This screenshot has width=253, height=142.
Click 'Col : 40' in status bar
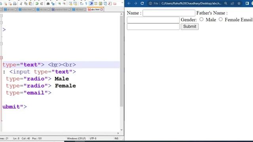26,138
